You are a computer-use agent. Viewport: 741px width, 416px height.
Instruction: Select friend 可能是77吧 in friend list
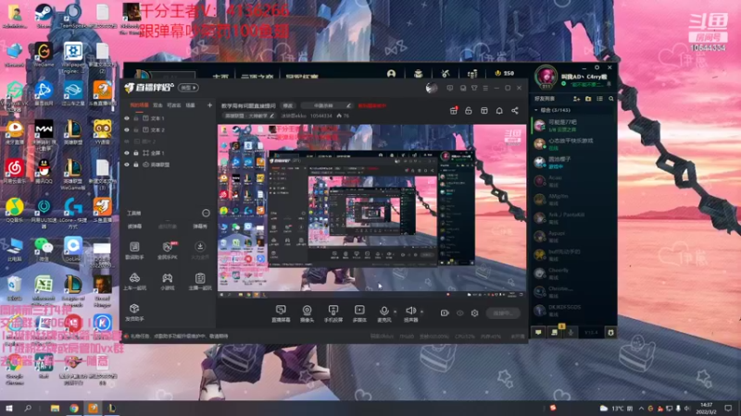(x=573, y=125)
